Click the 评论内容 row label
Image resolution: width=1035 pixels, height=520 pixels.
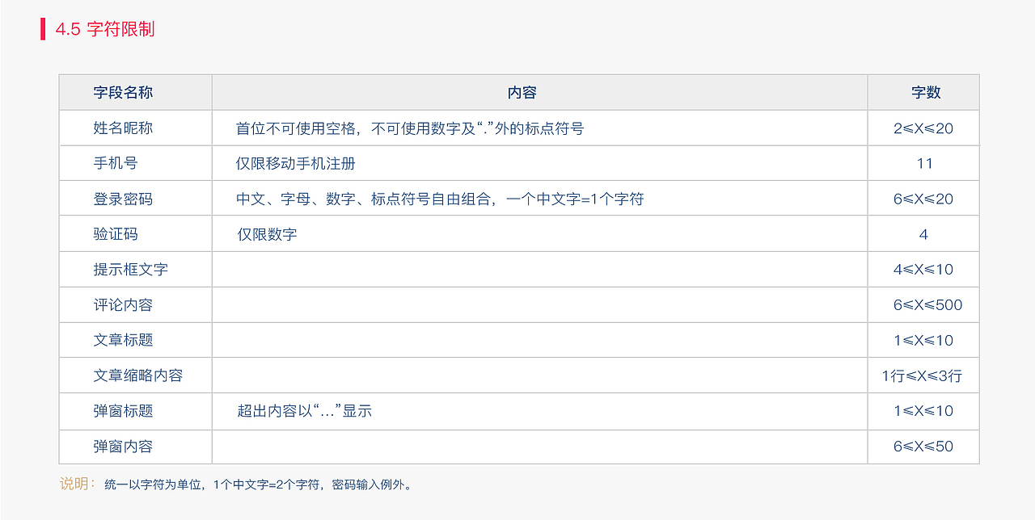[123, 305]
